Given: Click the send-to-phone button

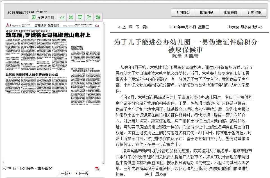Looking at the screenshot, I should tap(43, 17).
